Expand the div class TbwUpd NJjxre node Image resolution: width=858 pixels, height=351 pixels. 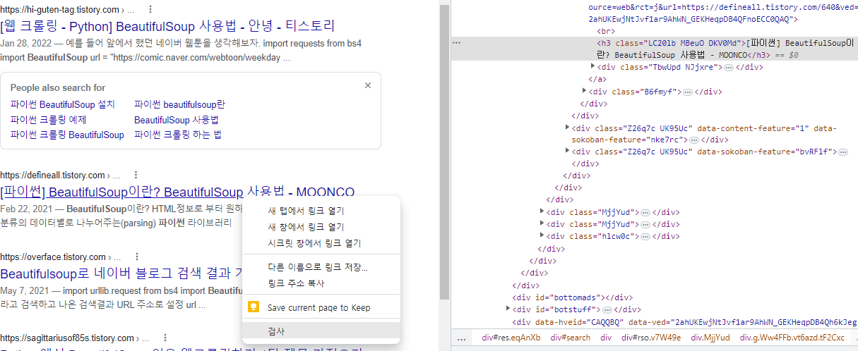[x=593, y=66]
